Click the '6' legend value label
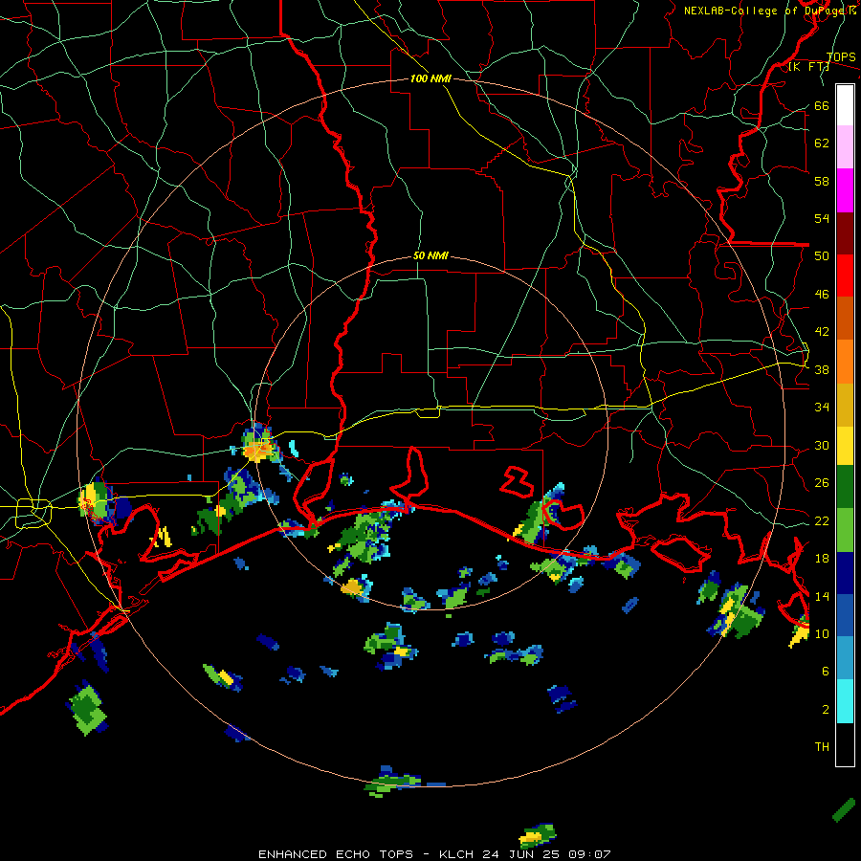The width and height of the screenshot is (861, 861). (826, 672)
